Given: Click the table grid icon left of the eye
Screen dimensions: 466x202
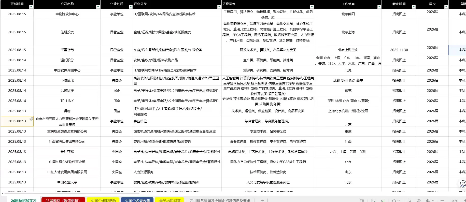Looking at the screenshot, I should (x=409, y=200).
